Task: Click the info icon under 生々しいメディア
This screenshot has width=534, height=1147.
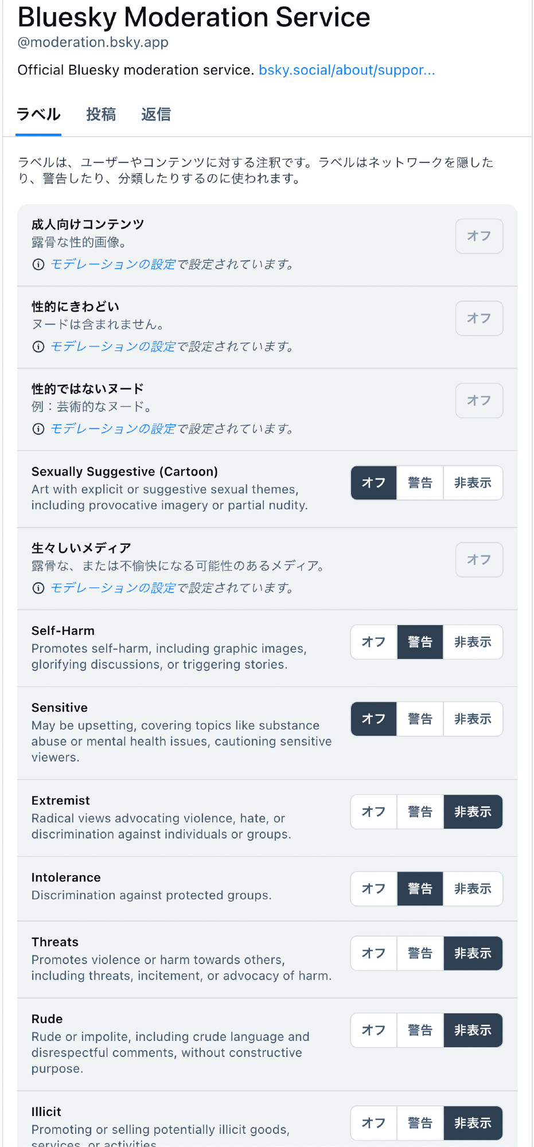Action: (38, 588)
